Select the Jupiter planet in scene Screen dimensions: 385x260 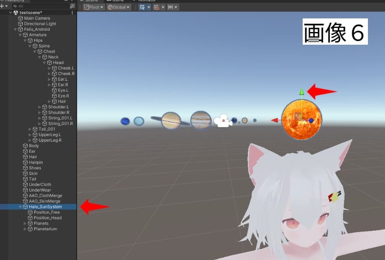coord(201,120)
